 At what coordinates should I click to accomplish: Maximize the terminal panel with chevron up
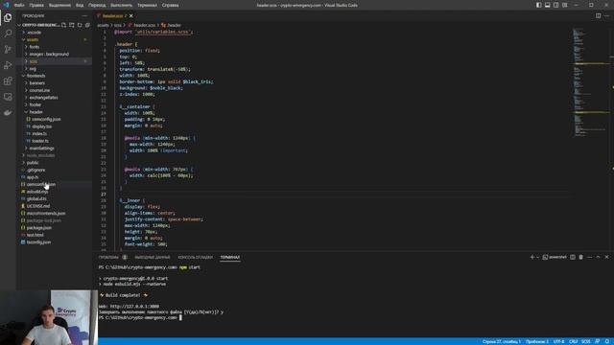(598, 257)
